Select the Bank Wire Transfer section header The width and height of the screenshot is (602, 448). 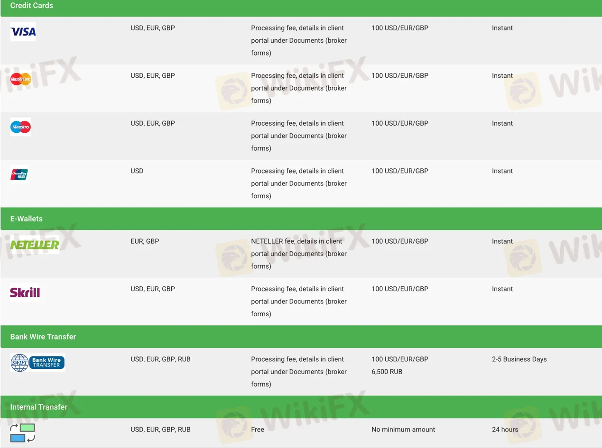click(43, 337)
